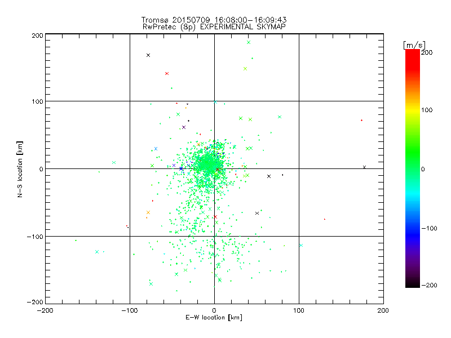This screenshot has width=451, height=338.
Task: Select the black X marker in the upper-left quadrant
Action: (x=148, y=55)
